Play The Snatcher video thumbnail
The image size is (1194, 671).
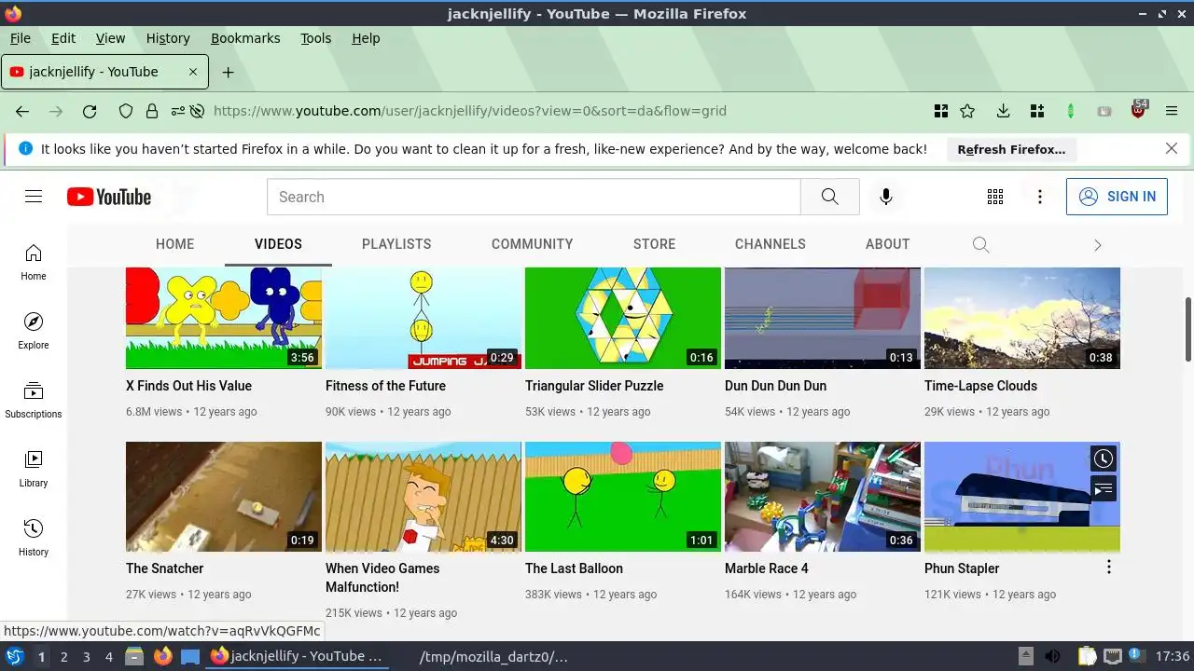tap(224, 497)
